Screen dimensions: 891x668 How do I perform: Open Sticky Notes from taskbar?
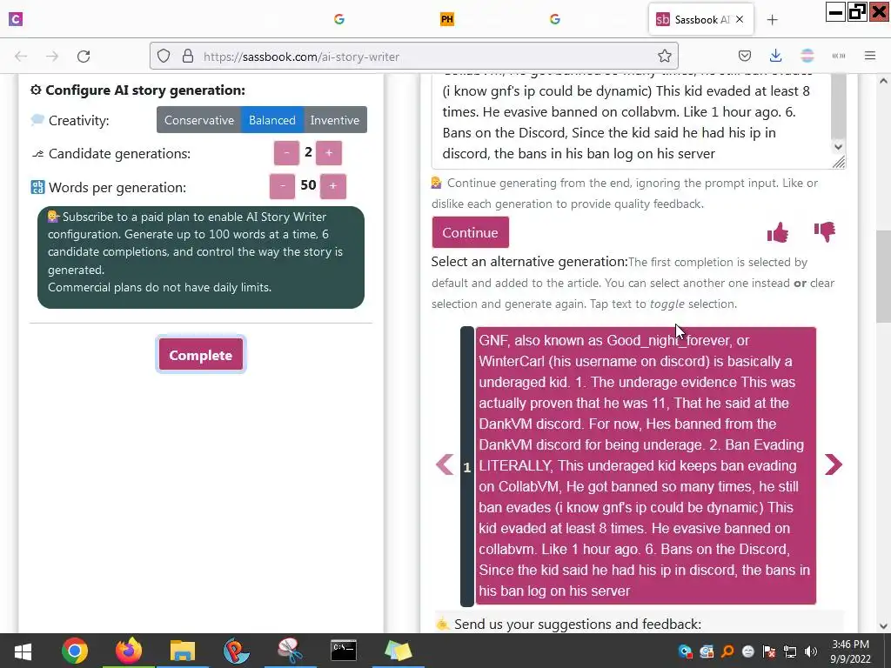[398, 651]
